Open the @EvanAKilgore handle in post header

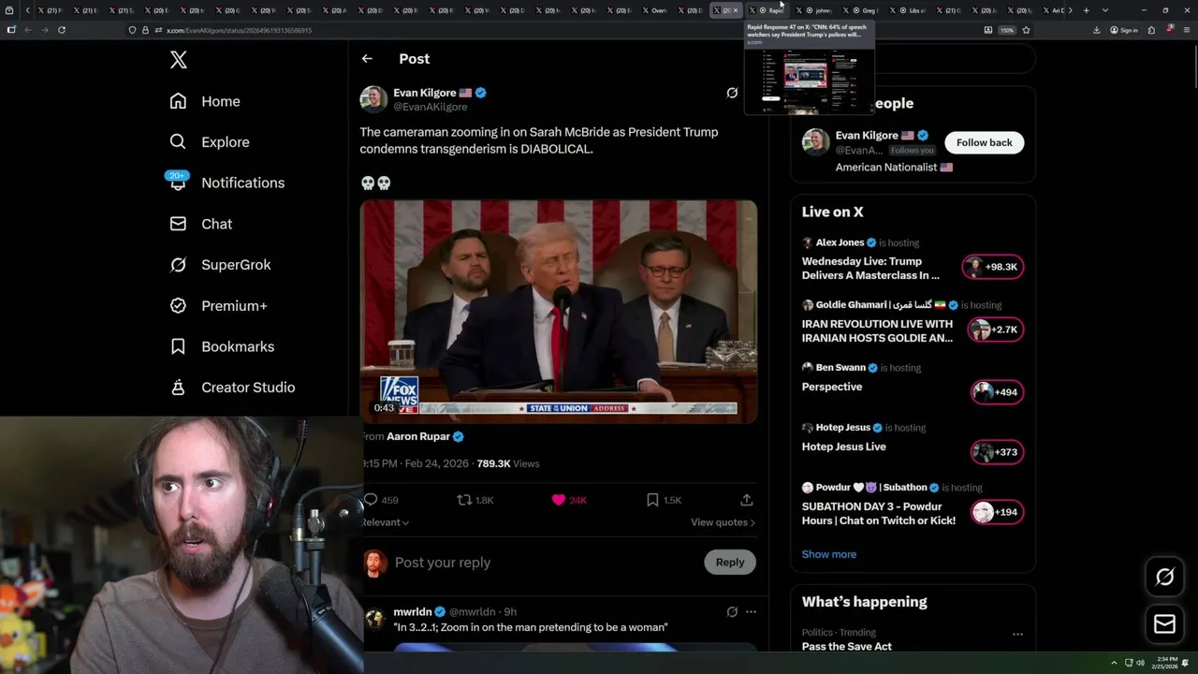430,107
